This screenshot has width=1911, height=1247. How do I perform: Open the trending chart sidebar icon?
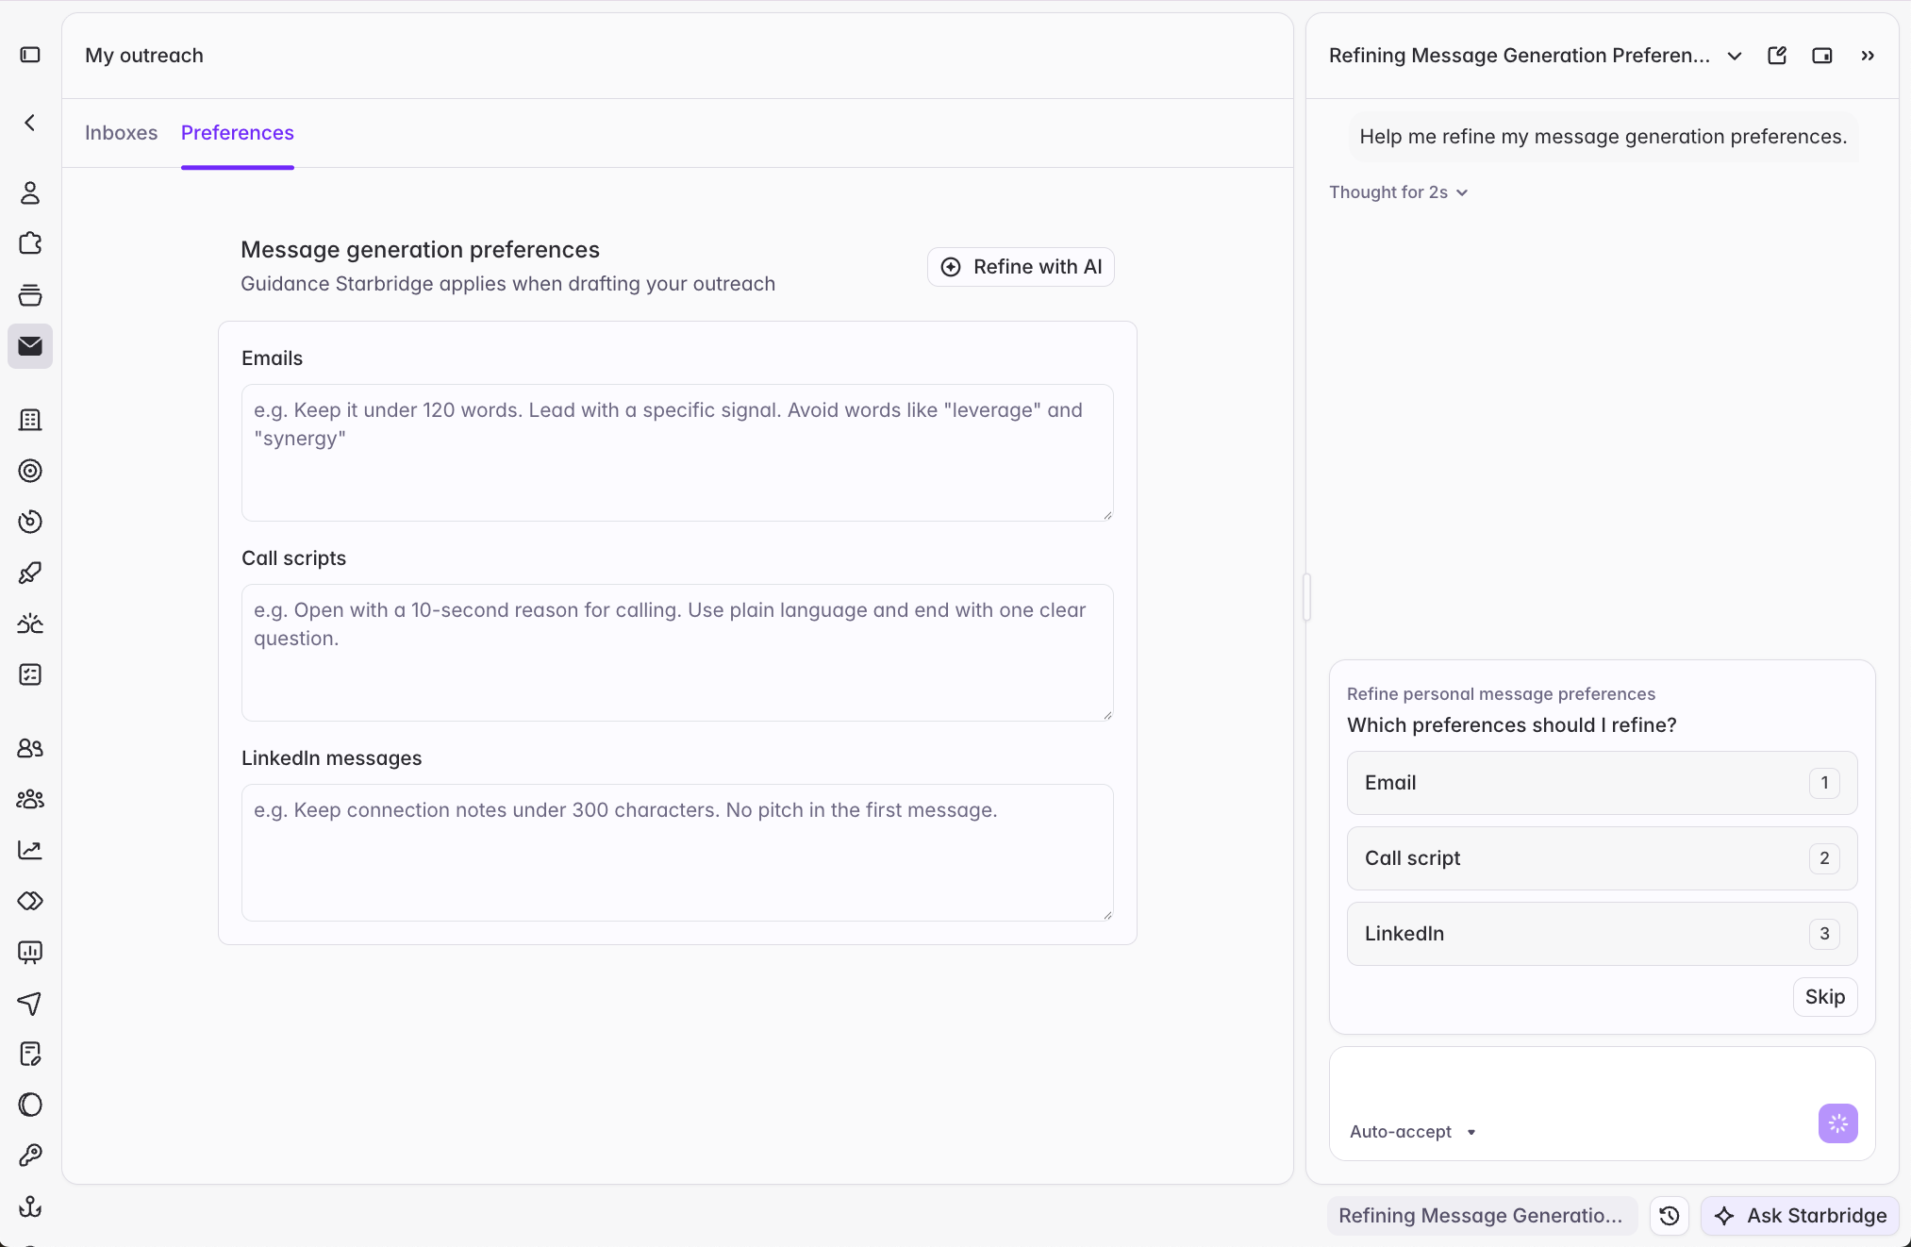pos(30,850)
